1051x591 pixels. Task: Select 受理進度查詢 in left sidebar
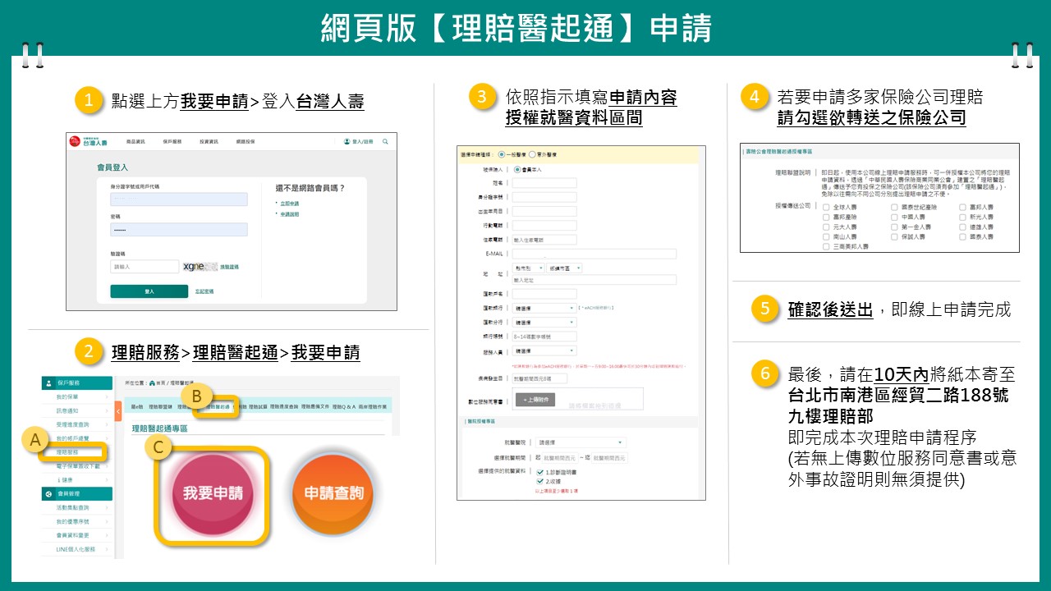tap(77, 424)
